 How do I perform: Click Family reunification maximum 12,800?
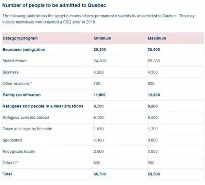tap(154, 95)
